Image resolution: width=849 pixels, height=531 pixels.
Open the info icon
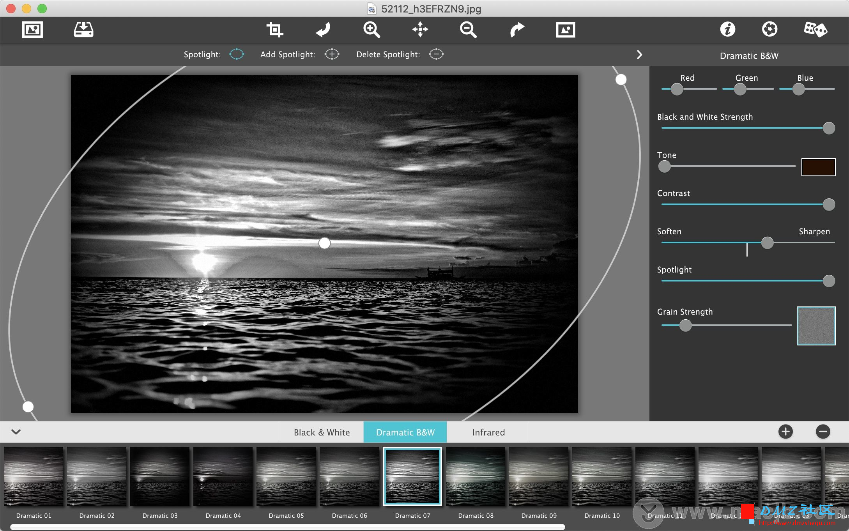tap(727, 29)
